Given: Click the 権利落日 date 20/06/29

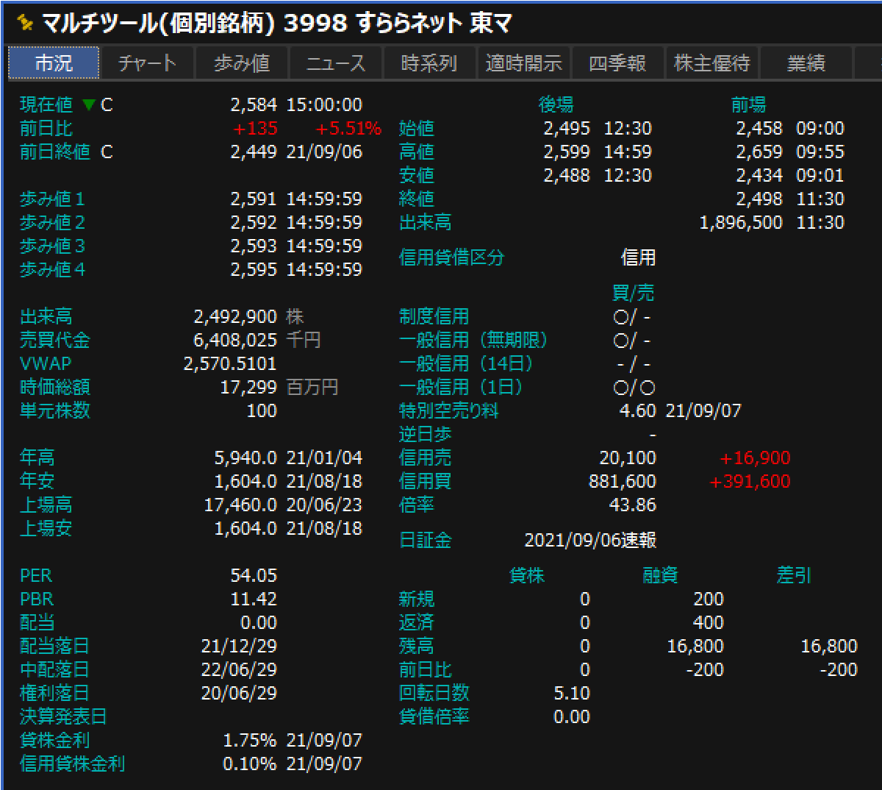Looking at the screenshot, I should (239, 694).
